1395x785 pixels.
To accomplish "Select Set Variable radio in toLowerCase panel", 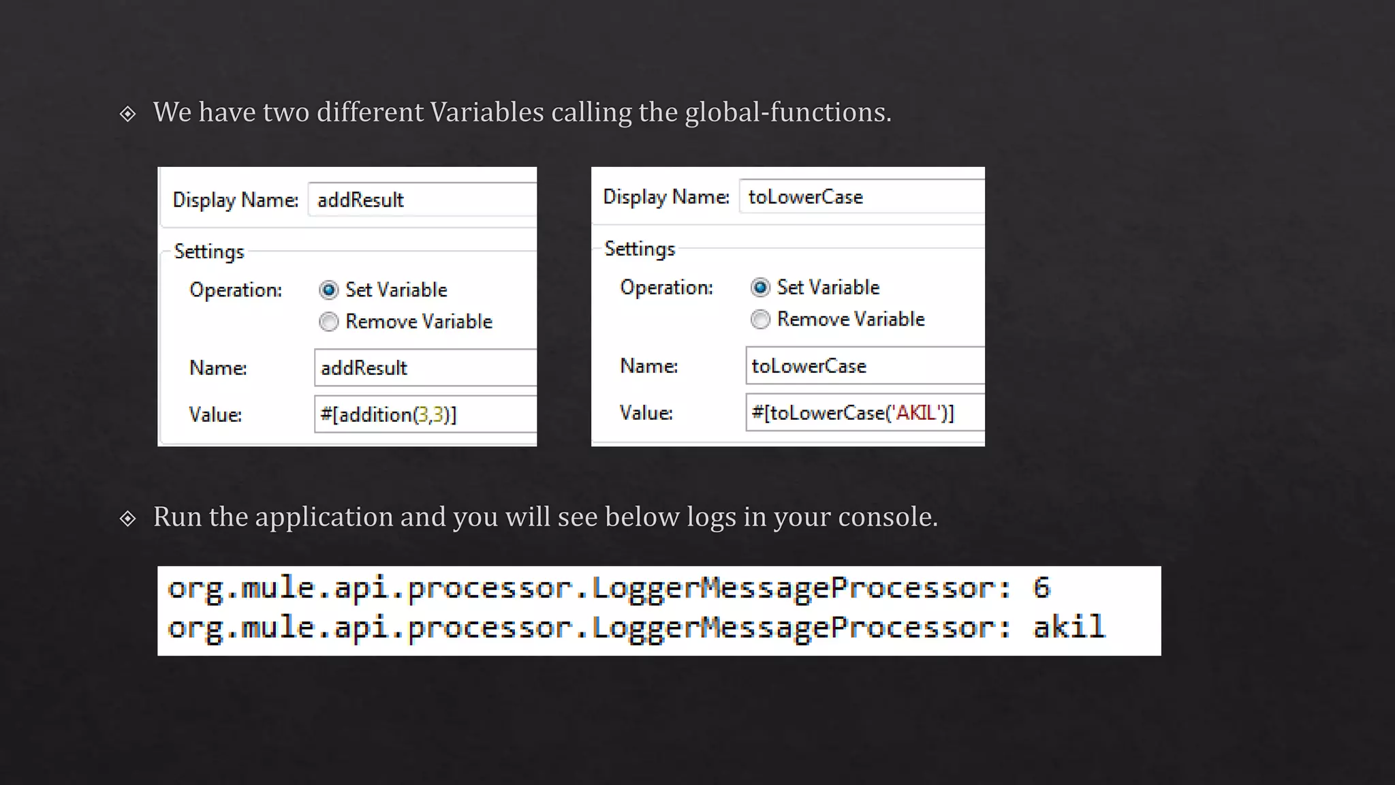I will [x=760, y=288].
